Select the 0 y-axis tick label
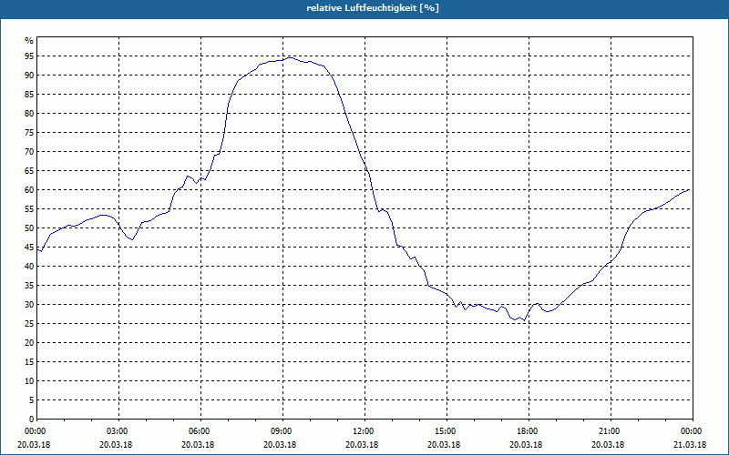Viewport: 729px width, 455px height. tap(31, 420)
